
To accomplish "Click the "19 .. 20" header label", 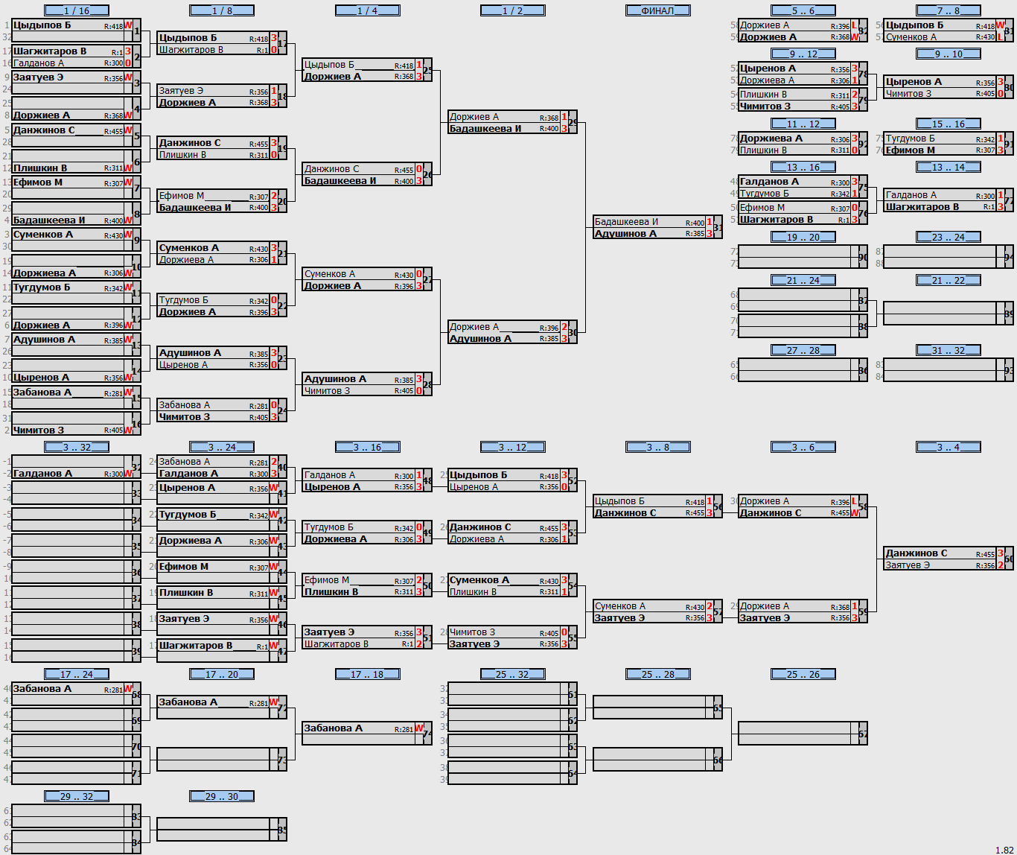I will [x=803, y=237].
